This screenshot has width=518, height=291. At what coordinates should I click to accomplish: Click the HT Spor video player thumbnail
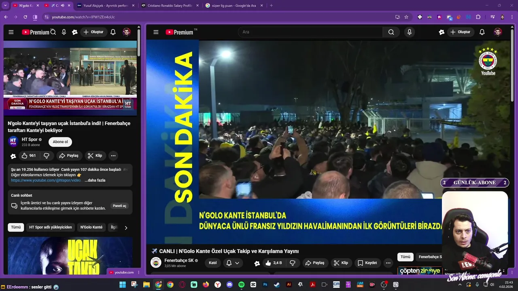pos(70,78)
